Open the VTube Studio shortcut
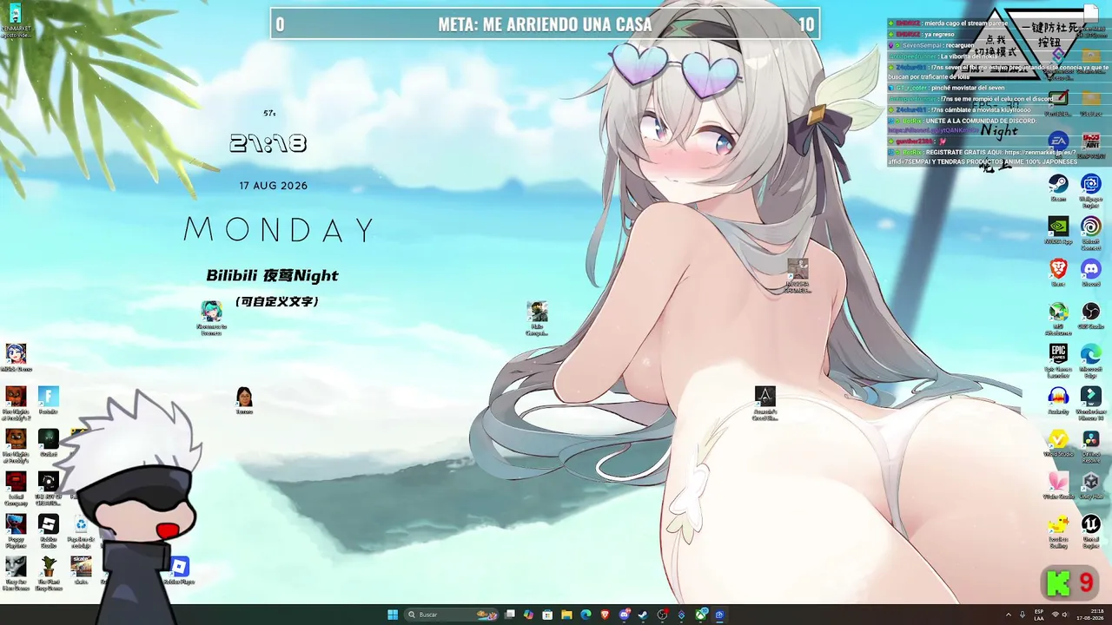 [x=1057, y=485]
